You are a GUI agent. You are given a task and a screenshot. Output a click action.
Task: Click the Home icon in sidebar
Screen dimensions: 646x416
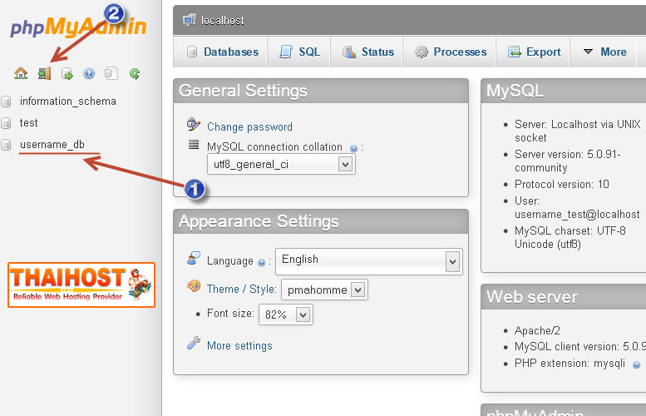pyautogui.click(x=21, y=73)
